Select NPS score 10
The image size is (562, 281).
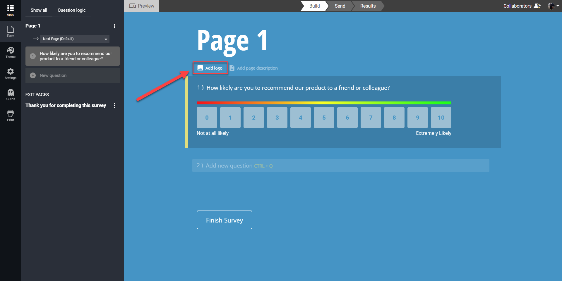click(x=441, y=118)
